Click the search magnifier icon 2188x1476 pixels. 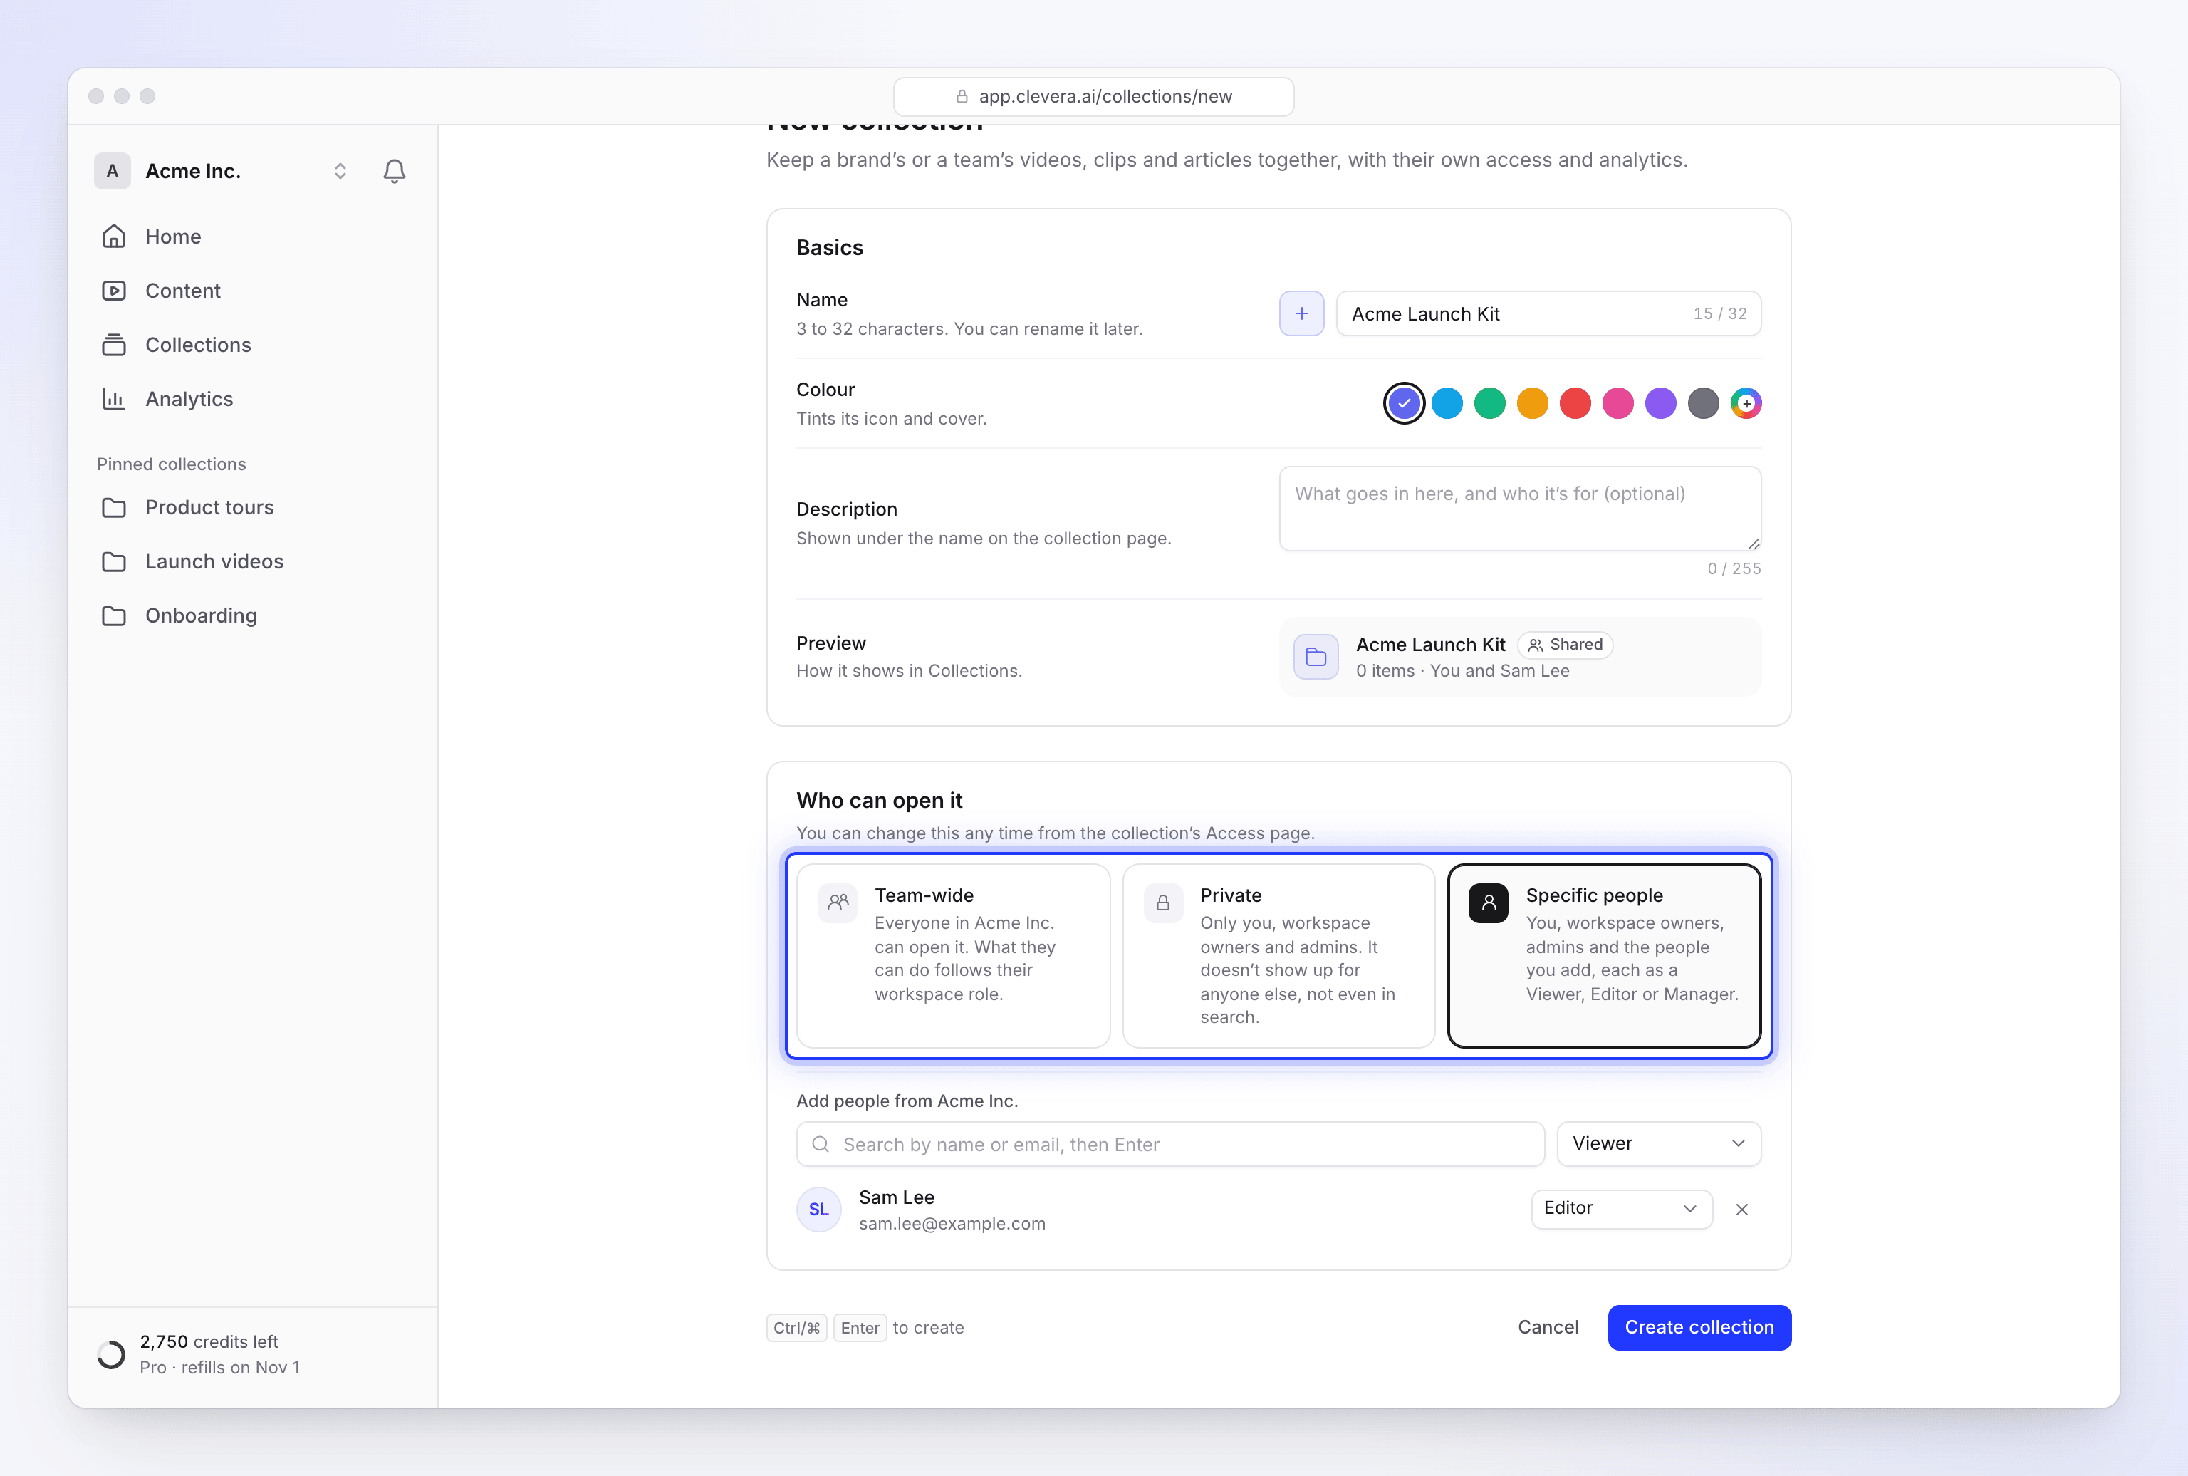point(820,1144)
